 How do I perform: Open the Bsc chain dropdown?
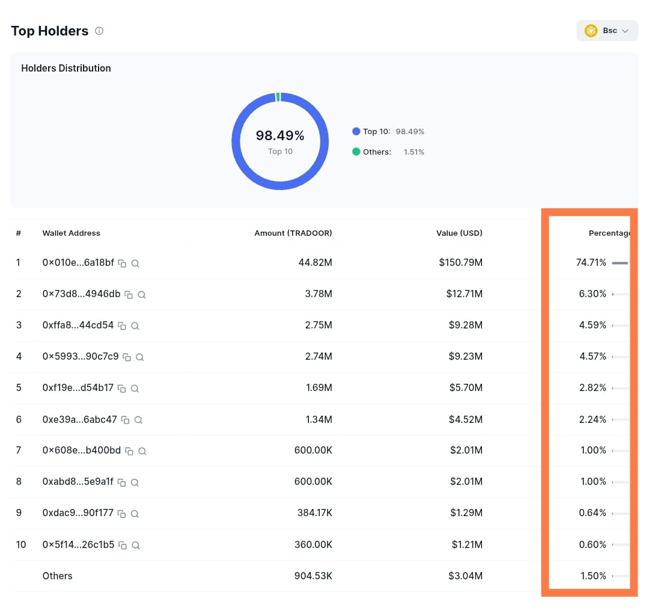click(x=607, y=31)
